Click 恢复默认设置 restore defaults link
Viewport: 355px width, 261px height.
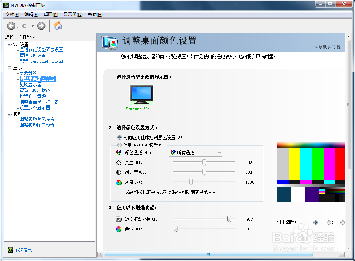[327, 47]
